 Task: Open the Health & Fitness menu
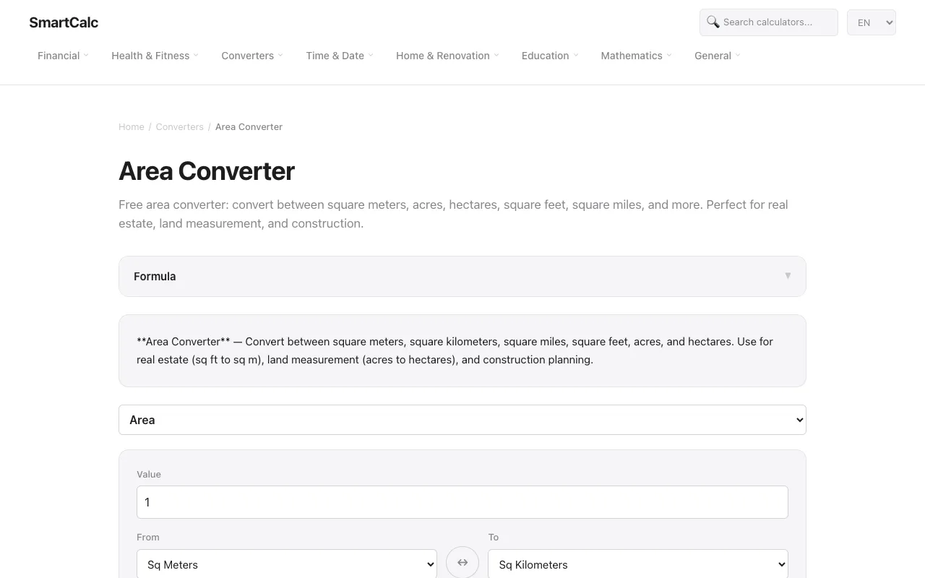click(x=155, y=56)
